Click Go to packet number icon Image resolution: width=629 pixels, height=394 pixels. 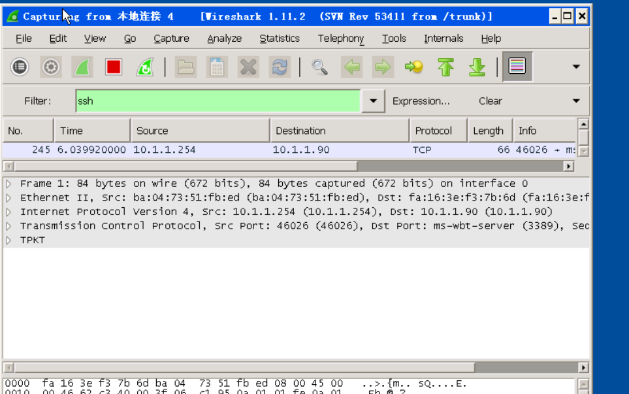click(x=414, y=67)
